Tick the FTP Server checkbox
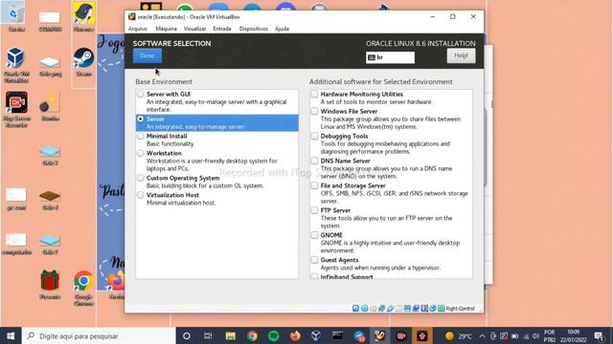The width and height of the screenshot is (613, 344). click(314, 210)
